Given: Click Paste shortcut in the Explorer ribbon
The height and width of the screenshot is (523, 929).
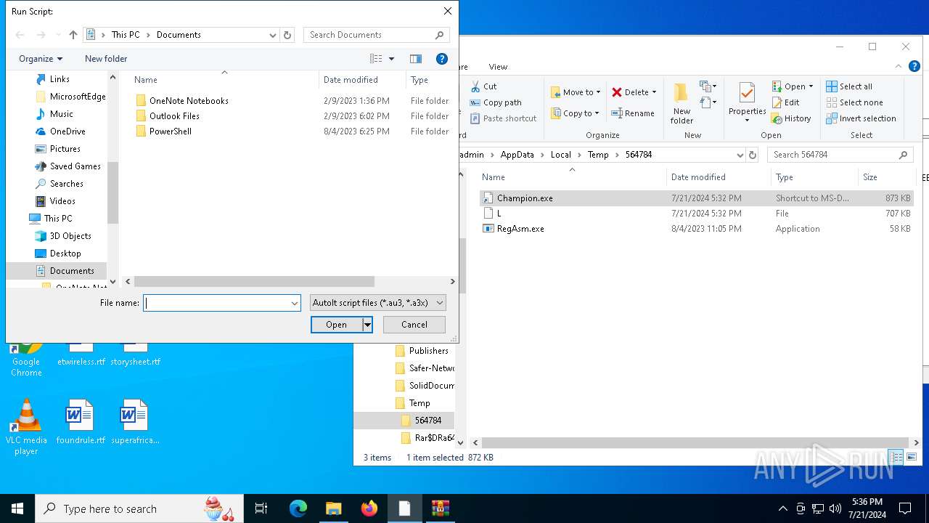Looking at the screenshot, I should click(503, 118).
